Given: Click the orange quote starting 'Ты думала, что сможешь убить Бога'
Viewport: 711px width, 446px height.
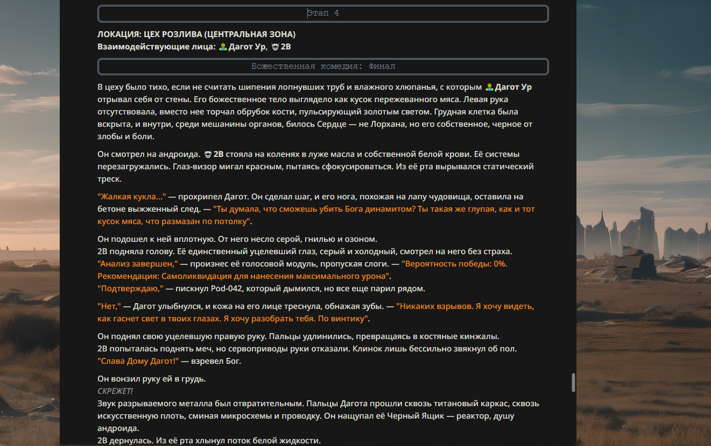Looking at the screenshot, I should (x=316, y=215).
